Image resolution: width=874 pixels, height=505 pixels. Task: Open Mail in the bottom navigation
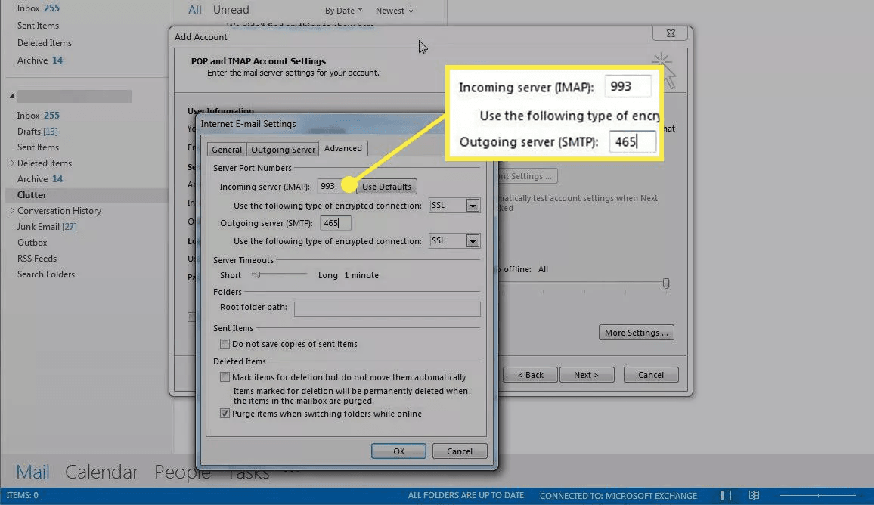[33, 472]
